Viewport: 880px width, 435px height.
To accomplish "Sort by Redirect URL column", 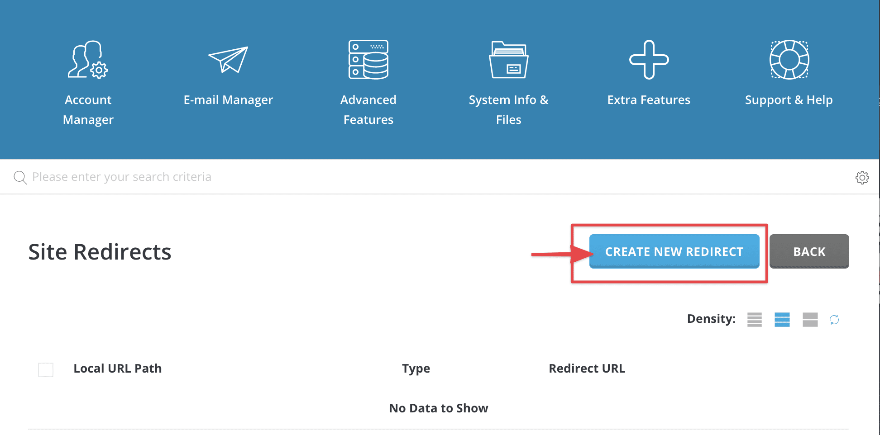I will coord(587,368).
